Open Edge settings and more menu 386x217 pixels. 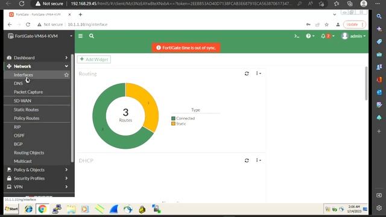click(x=378, y=4)
